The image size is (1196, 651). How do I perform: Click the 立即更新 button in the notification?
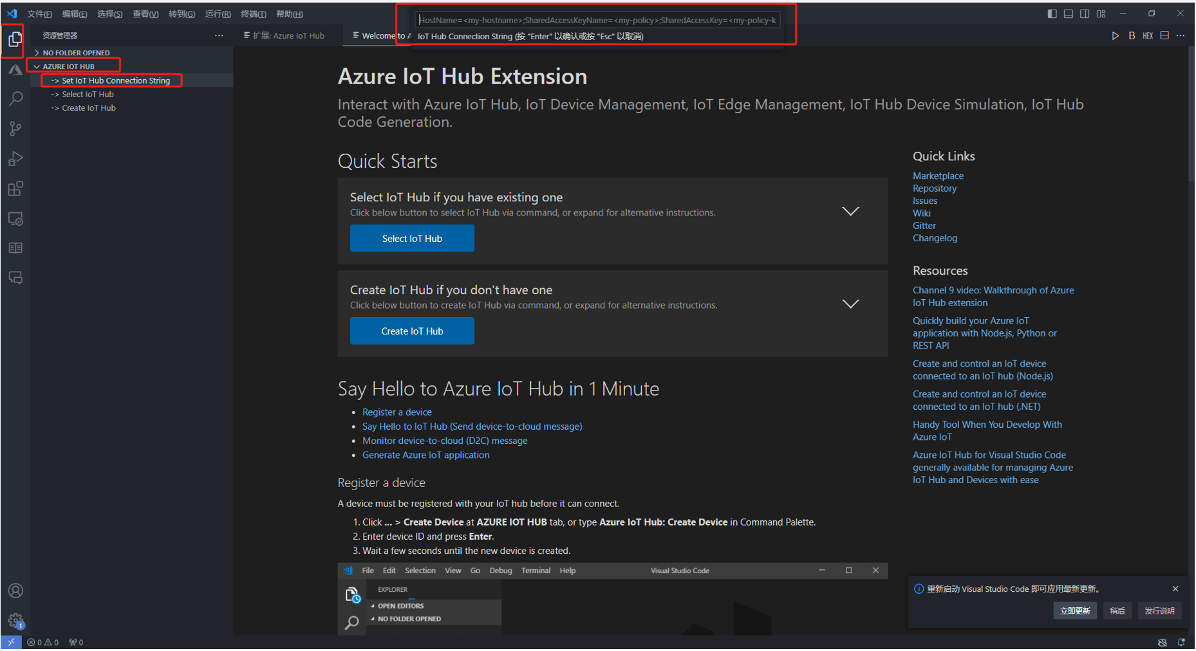1075,610
